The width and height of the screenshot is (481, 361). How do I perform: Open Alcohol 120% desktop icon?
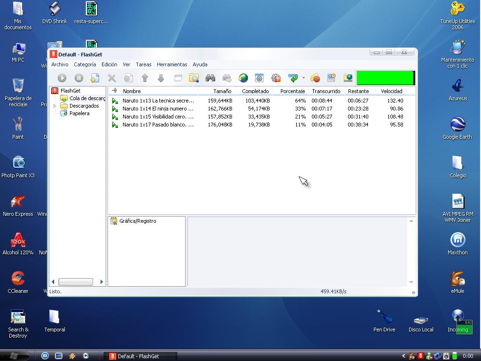pos(18,244)
